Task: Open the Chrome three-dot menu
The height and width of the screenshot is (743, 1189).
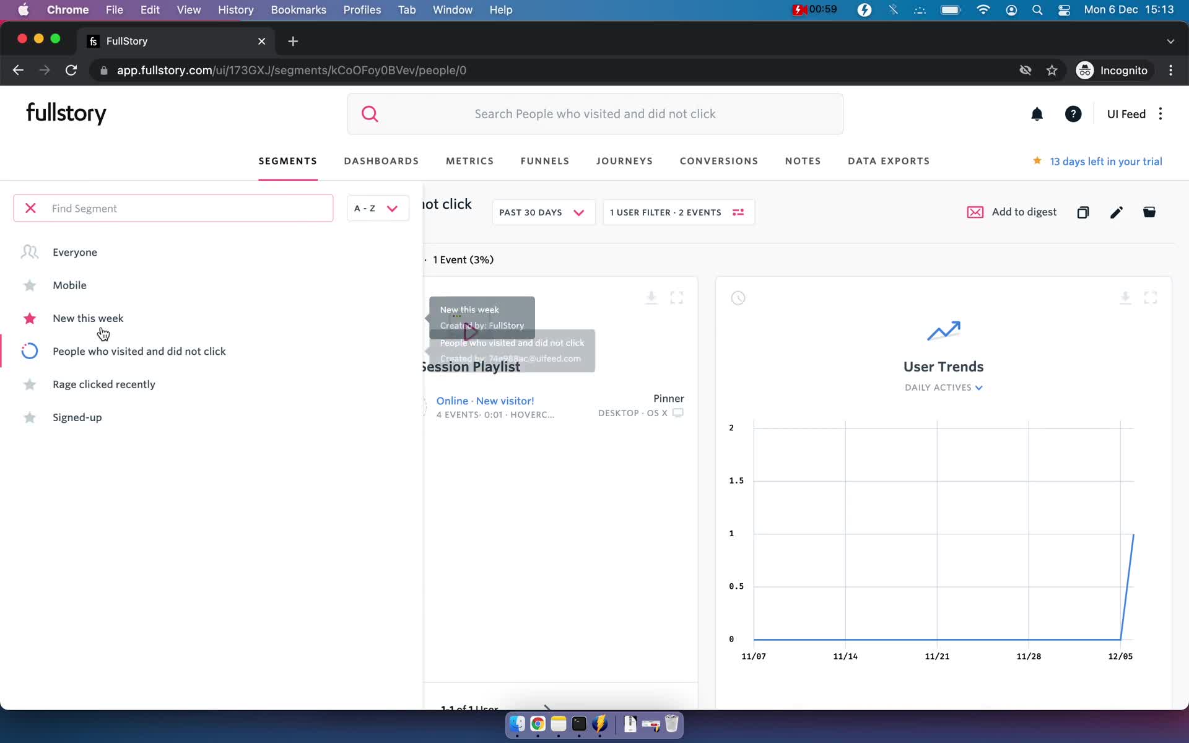Action: [1170, 71]
